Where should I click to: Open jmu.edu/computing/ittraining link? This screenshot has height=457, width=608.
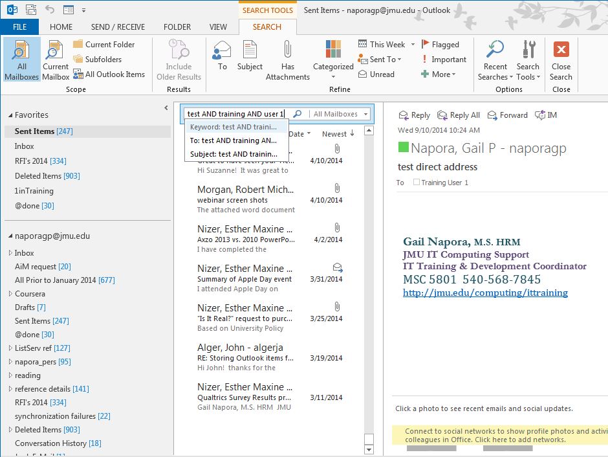click(485, 293)
